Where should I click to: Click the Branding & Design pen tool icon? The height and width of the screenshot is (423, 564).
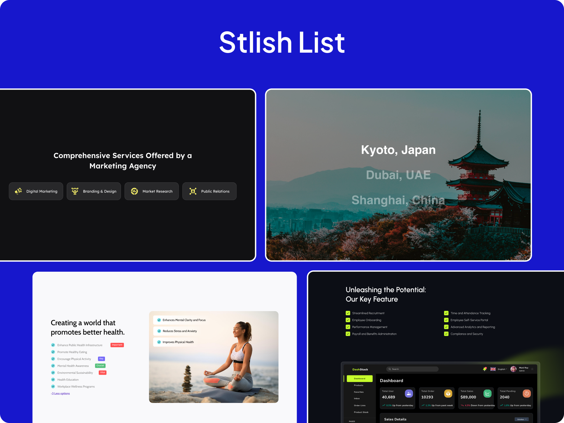[75, 191]
